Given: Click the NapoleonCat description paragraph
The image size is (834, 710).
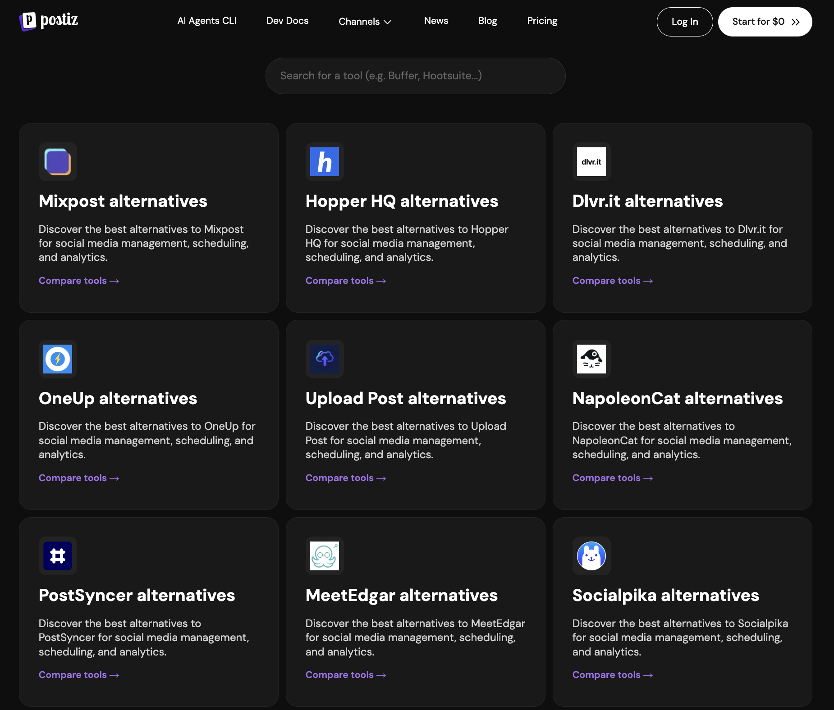Looking at the screenshot, I should (682, 441).
